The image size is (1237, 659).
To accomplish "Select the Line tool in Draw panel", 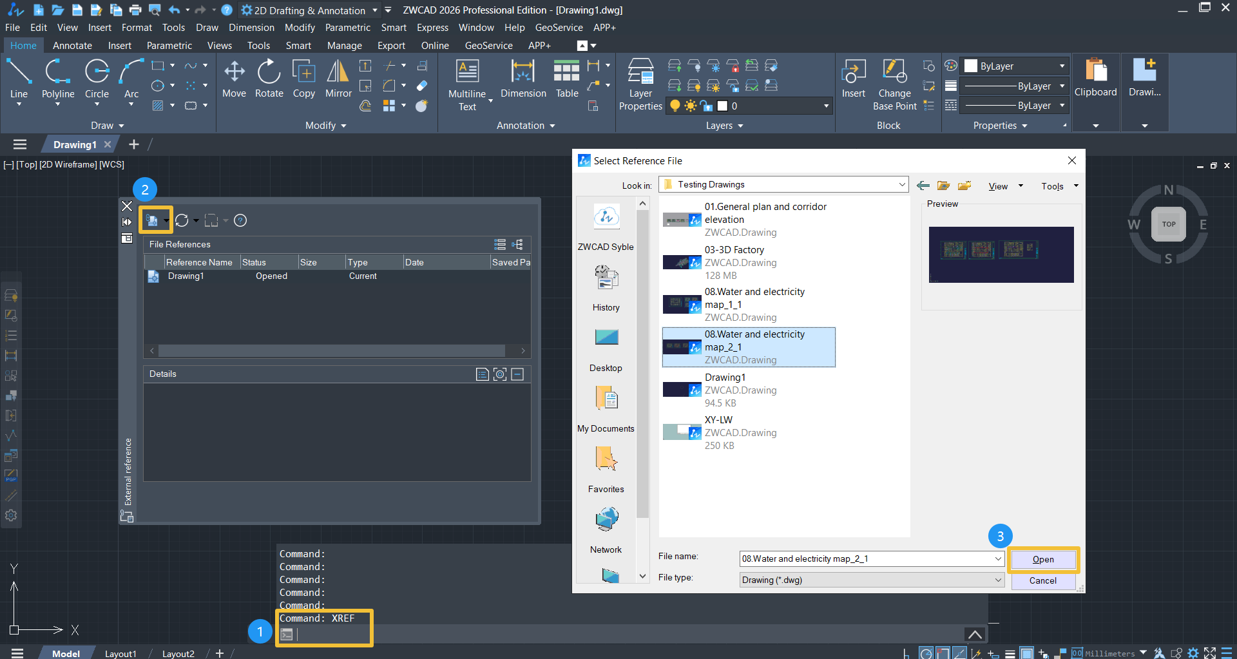I will (x=19, y=79).
